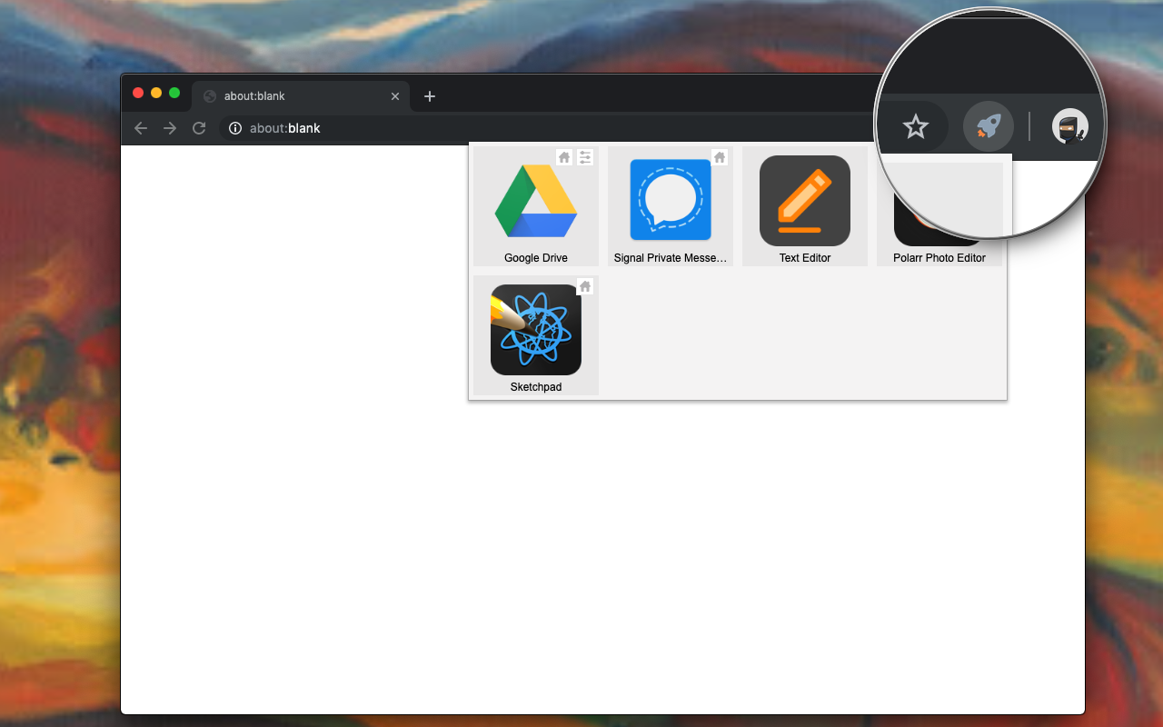The height and width of the screenshot is (727, 1163).
Task: Click the home badge on Sketchpad tile
Action: (584, 286)
